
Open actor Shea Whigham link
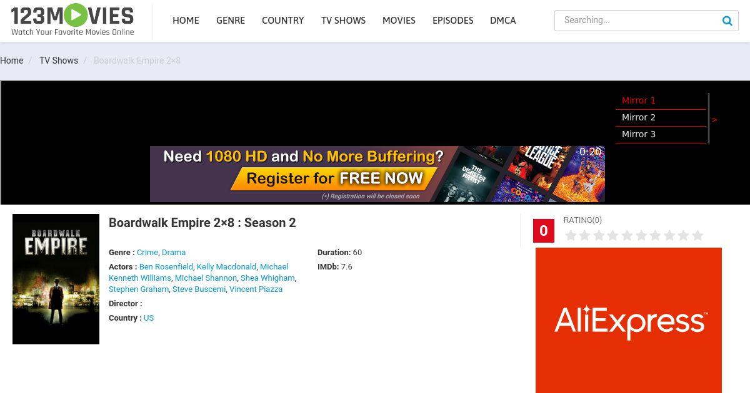267,278
